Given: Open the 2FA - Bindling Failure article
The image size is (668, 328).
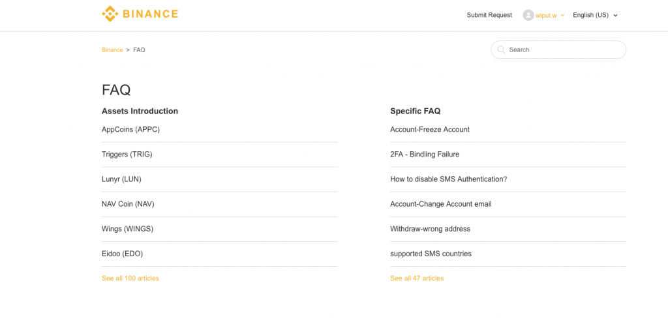Looking at the screenshot, I should (425, 155).
